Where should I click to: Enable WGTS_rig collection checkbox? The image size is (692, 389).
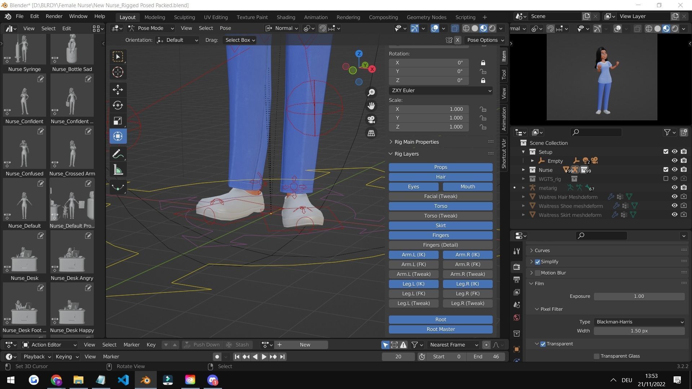pos(666,179)
